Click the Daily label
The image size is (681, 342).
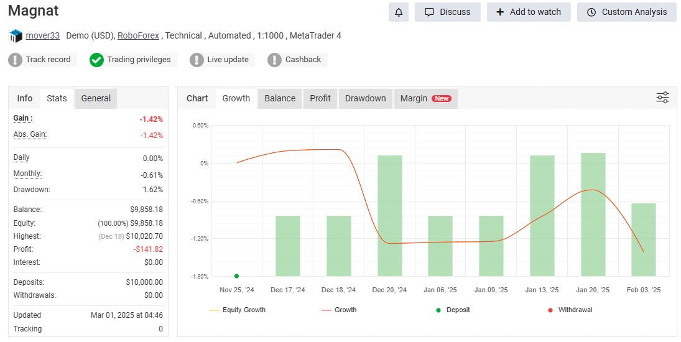21,157
